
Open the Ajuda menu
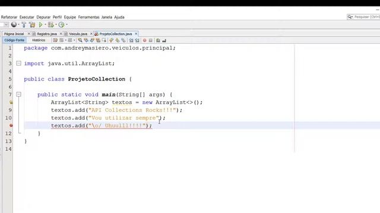119,17
